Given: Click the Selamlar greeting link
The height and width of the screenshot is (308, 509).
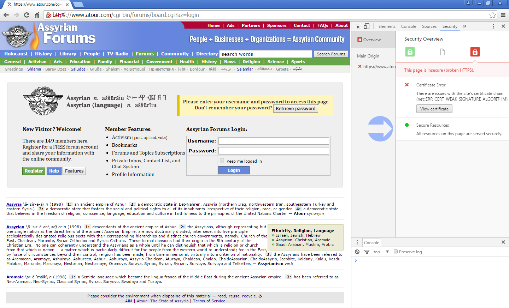Looking at the screenshot, I should click(x=245, y=69).
